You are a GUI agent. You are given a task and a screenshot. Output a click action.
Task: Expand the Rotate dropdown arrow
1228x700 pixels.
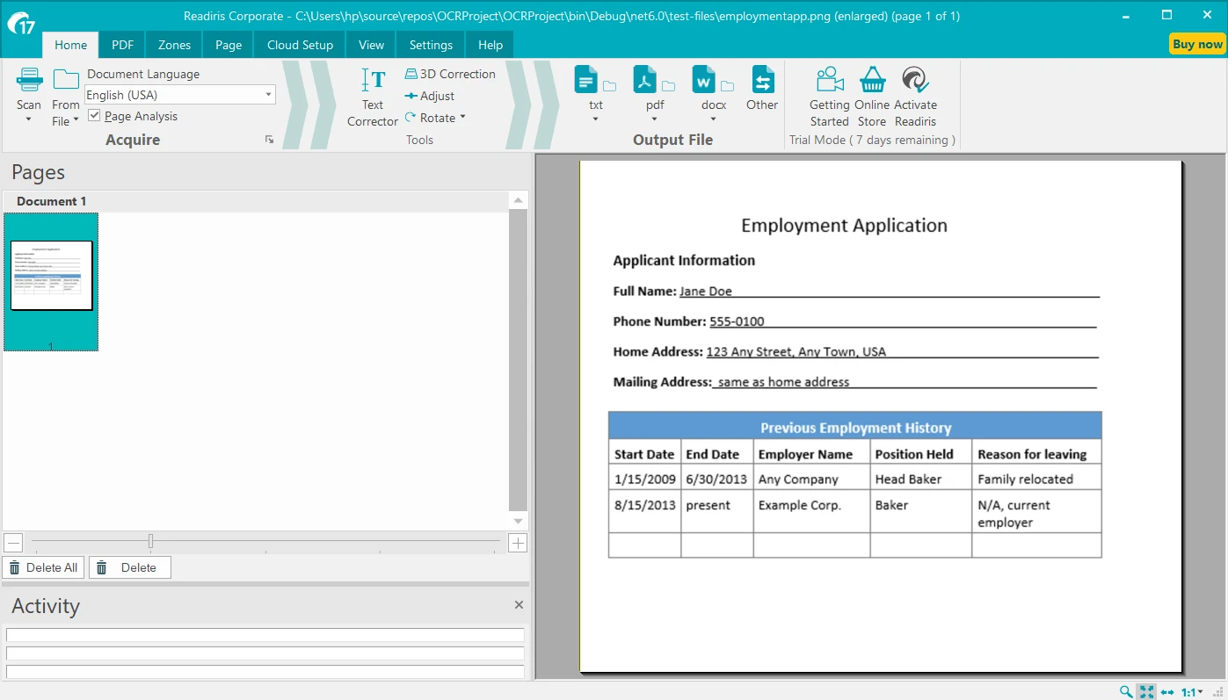tap(462, 118)
